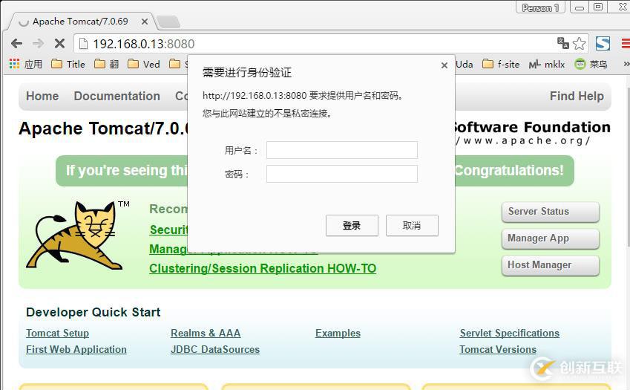
Task: Click the Host Manager button
Action: click(550, 265)
